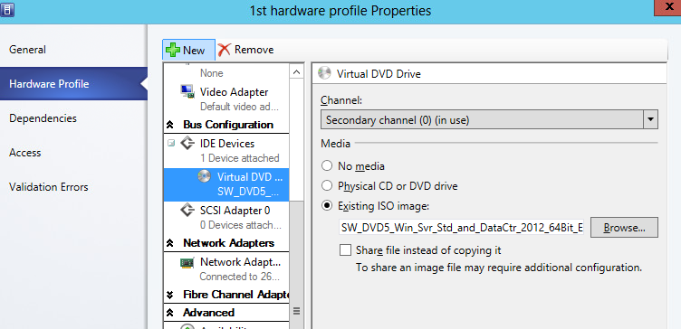Image resolution: width=681 pixels, height=329 pixels.
Task: Click the Network Adapter card icon
Action: [187, 262]
